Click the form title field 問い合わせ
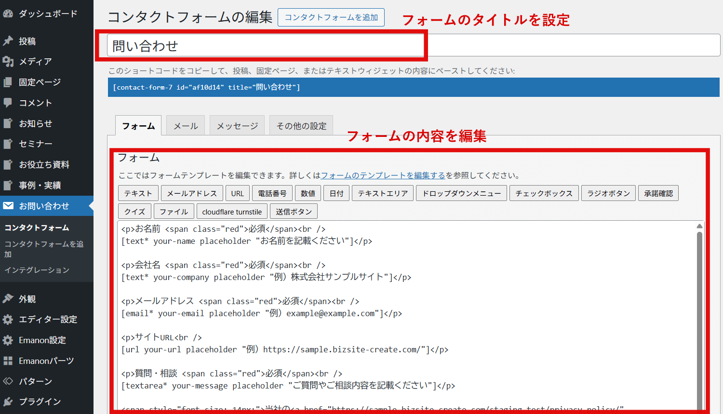Image resolution: width=723 pixels, height=414 pixels. (x=265, y=46)
